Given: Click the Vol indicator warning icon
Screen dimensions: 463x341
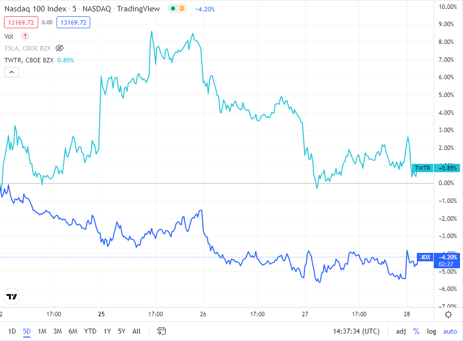Looking at the screenshot, I should click(25, 36).
